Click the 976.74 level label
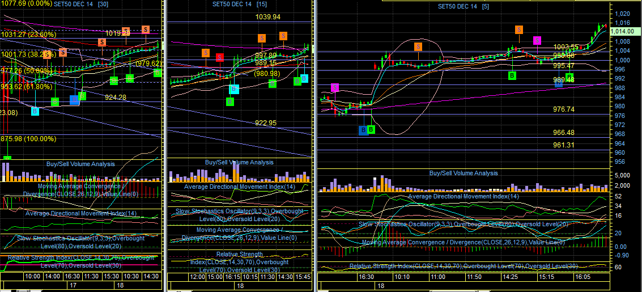The width and height of the screenshot is (642, 292). pos(564,109)
